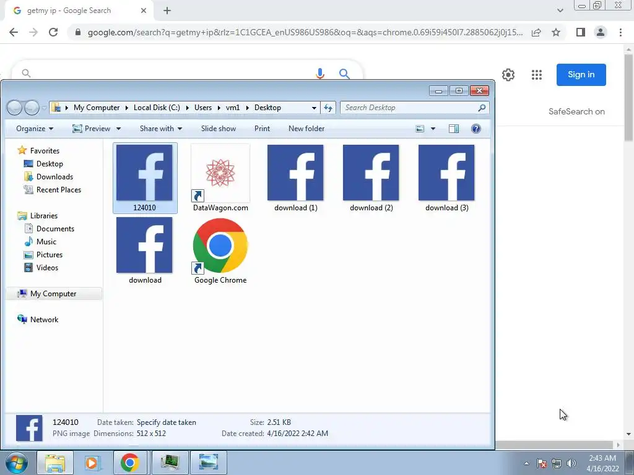Close the getmy ip Google Search tab

[x=144, y=11]
